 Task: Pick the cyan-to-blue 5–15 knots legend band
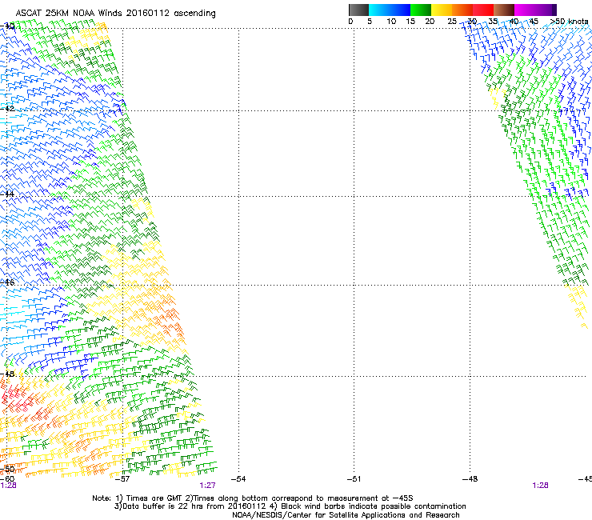(x=390, y=10)
